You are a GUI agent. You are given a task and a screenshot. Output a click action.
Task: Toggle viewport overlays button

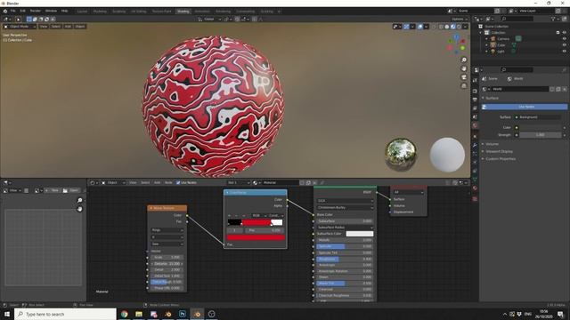point(420,27)
